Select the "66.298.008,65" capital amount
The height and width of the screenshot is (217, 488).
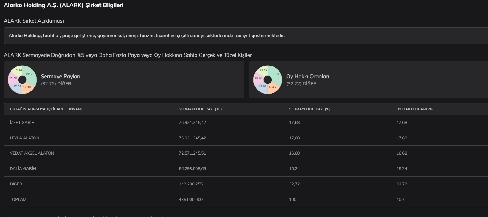(192, 168)
